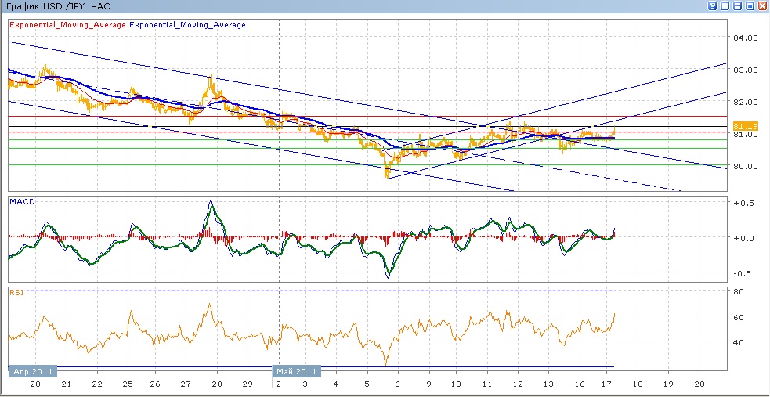Click the +0.5 MACD scale label

coord(743,202)
